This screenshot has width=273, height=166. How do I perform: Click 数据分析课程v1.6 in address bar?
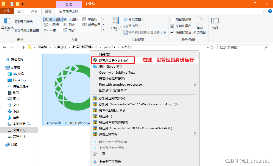click(85, 47)
